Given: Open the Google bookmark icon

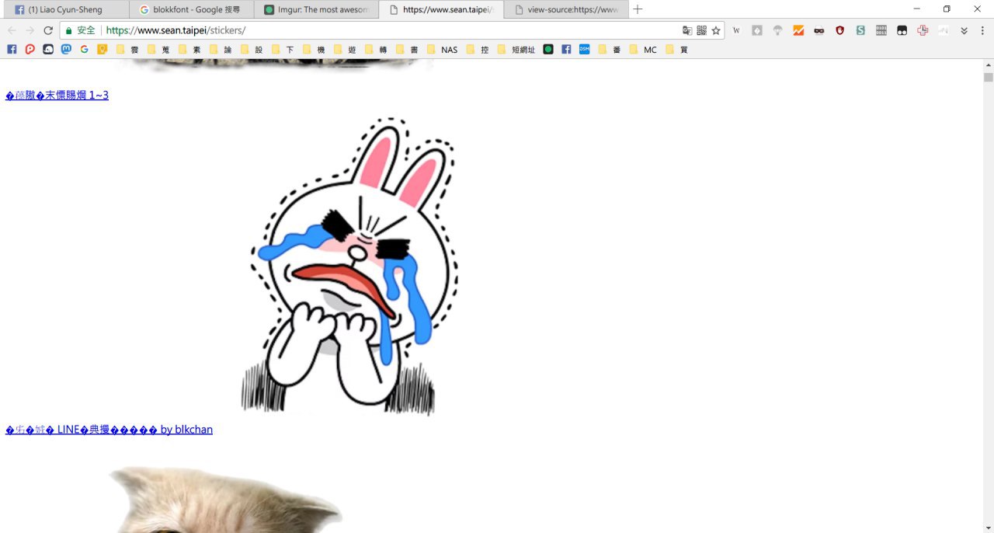Looking at the screenshot, I should point(84,50).
